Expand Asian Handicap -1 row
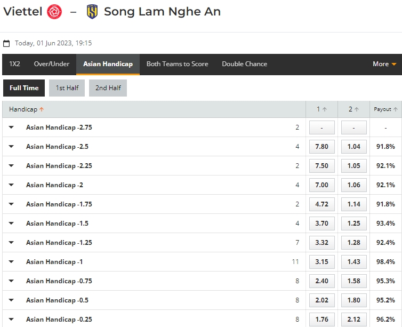Image resolution: width=402 pixels, height=327 pixels. tap(11, 261)
